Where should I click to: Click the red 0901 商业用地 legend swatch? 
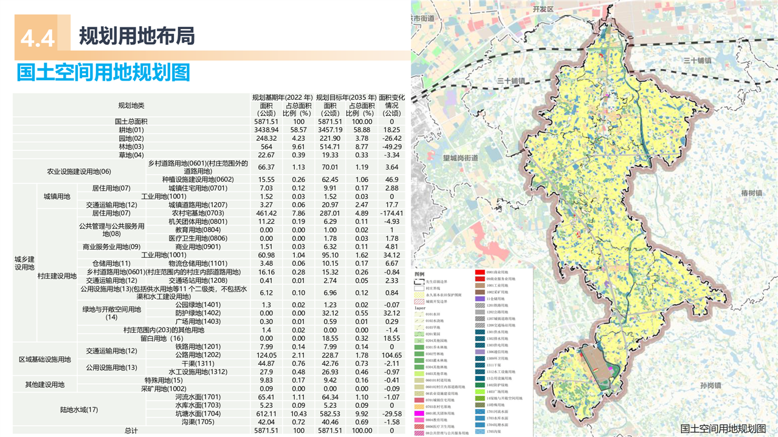coord(480,273)
